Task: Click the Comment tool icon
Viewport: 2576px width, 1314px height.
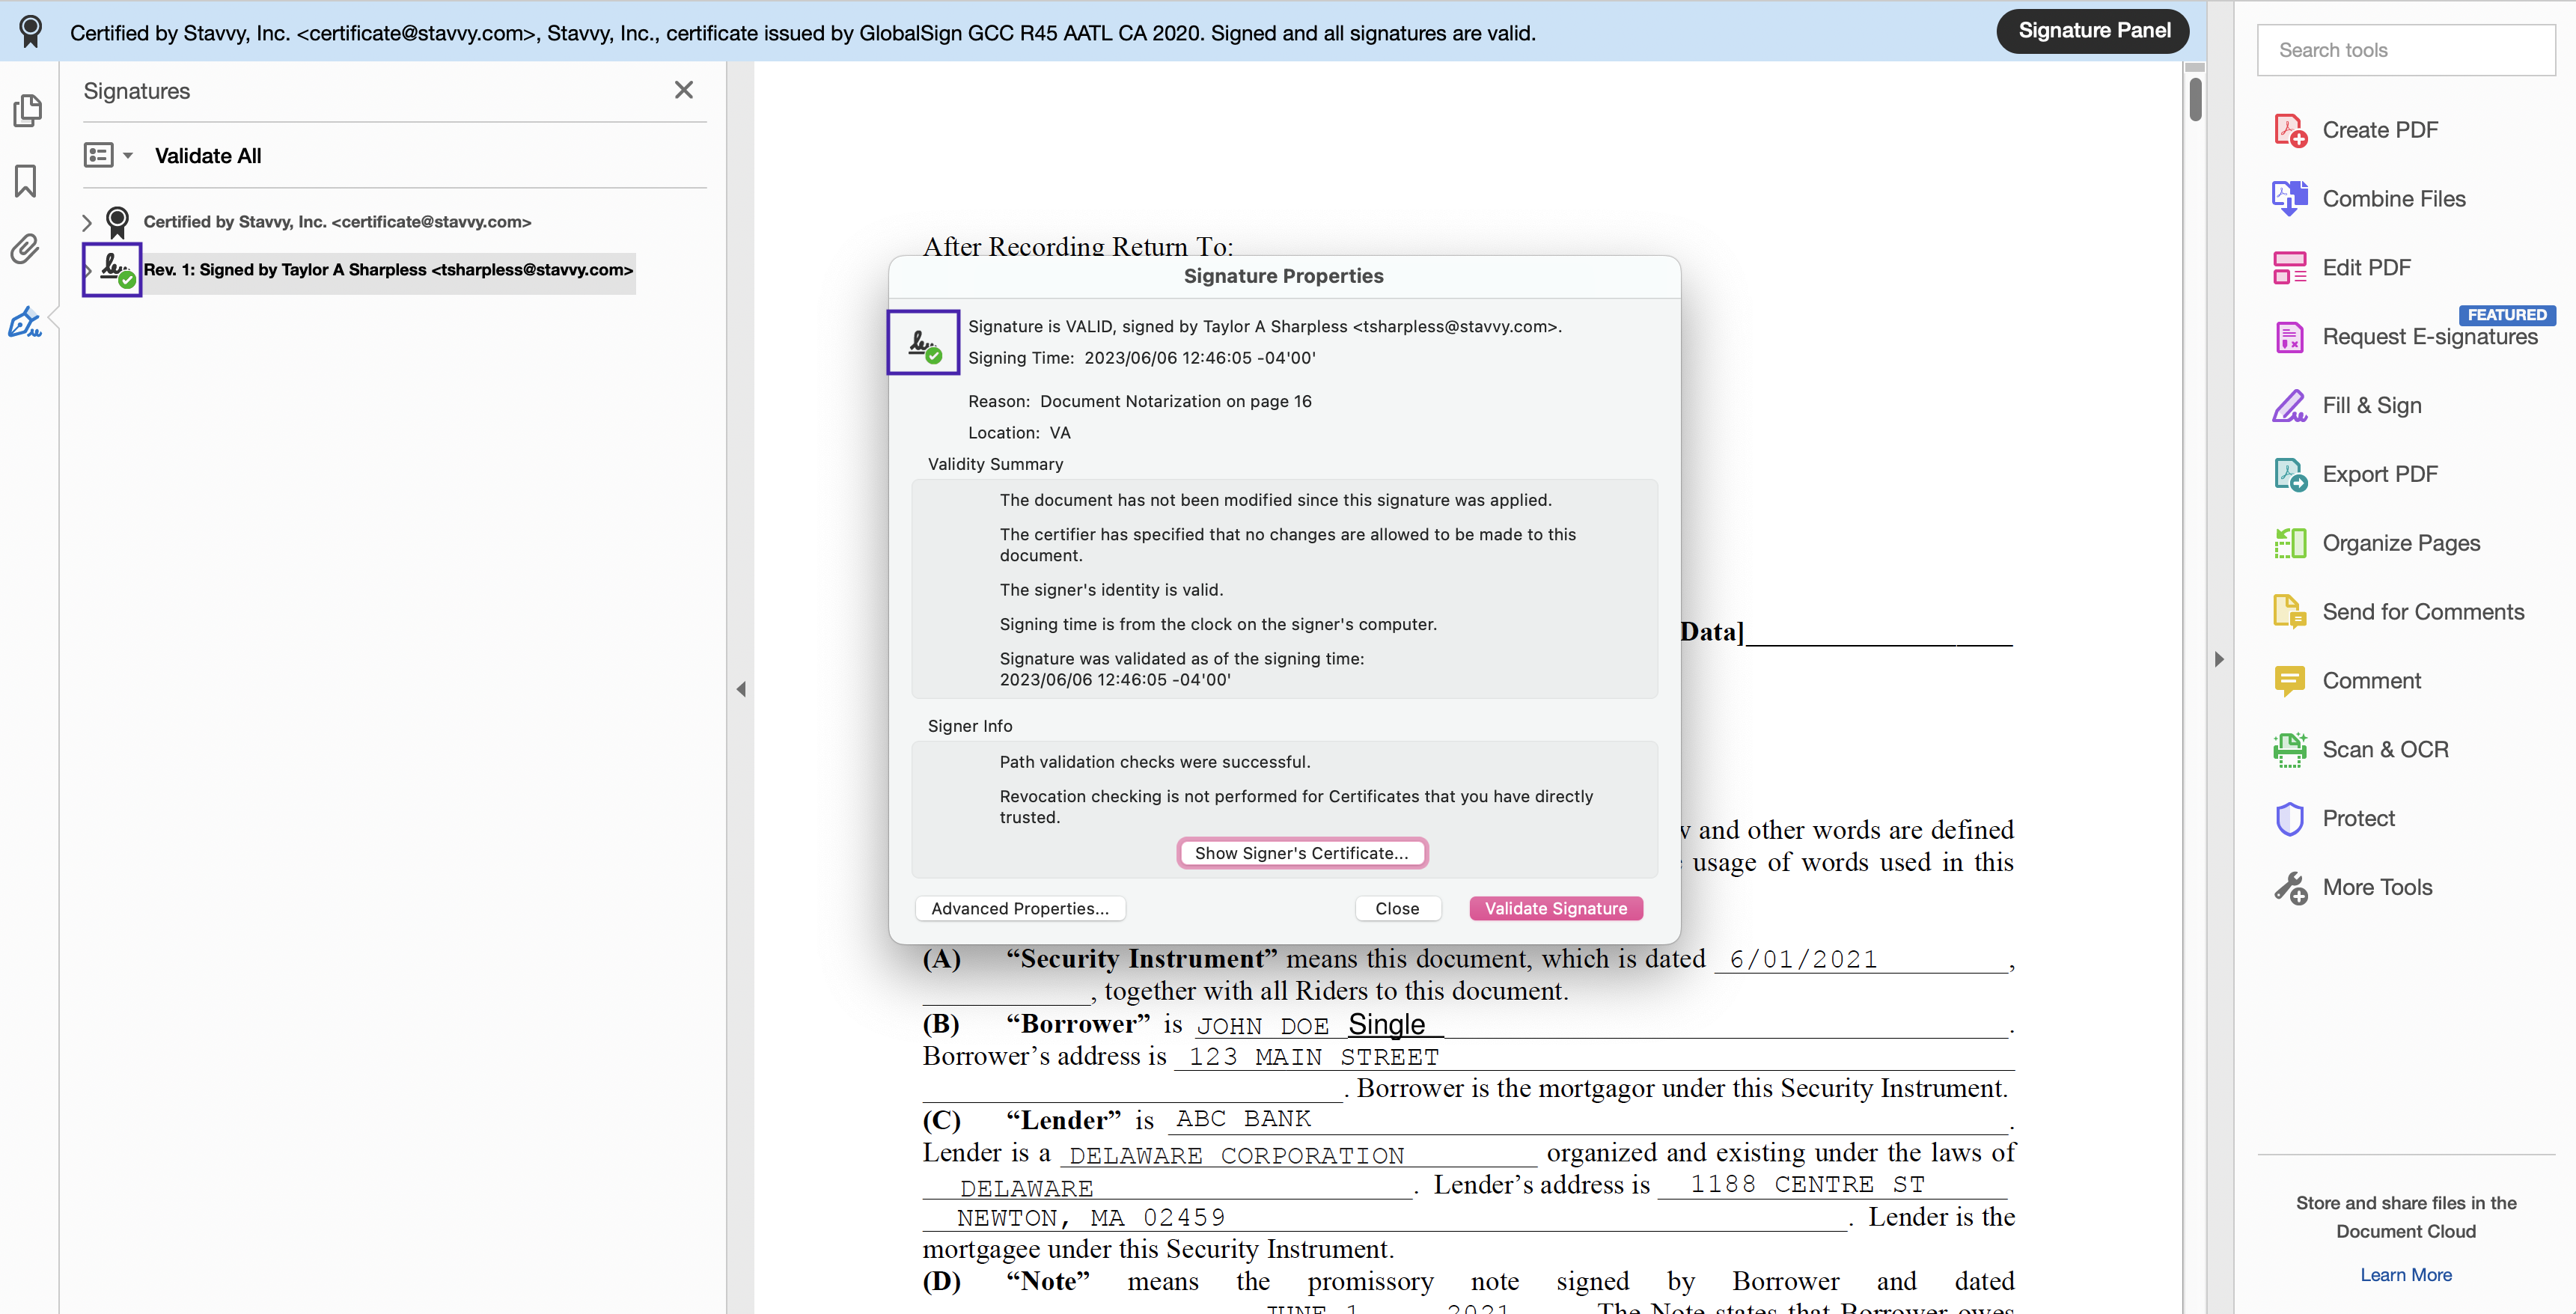Action: click(x=2290, y=681)
